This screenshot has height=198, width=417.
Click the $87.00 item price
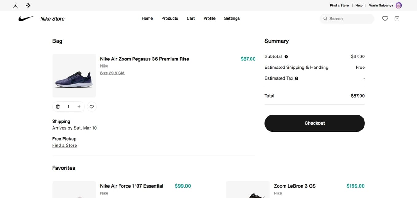[x=248, y=59]
